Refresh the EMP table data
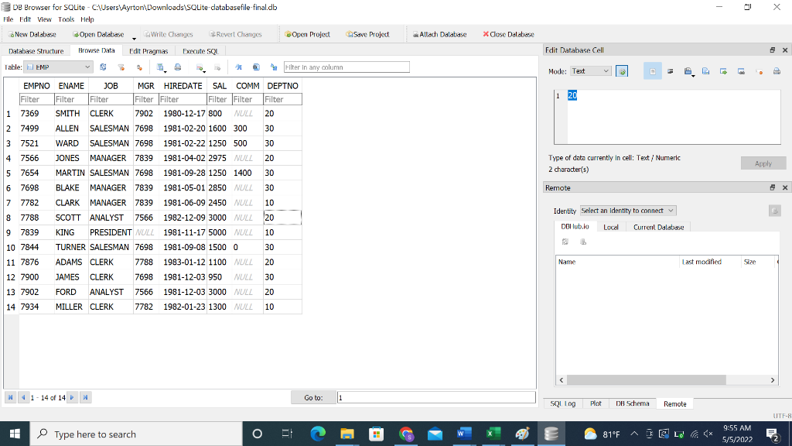Viewport: 792px width, 446px height. coord(104,67)
